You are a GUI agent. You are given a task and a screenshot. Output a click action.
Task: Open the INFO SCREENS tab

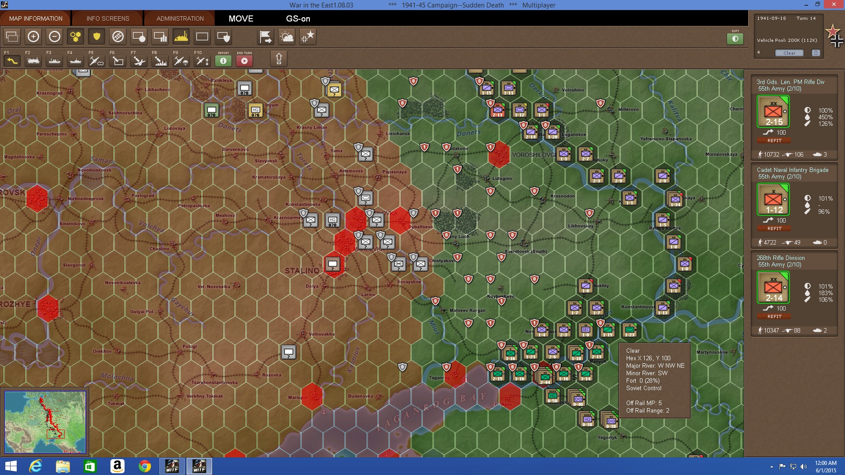pyautogui.click(x=108, y=18)
